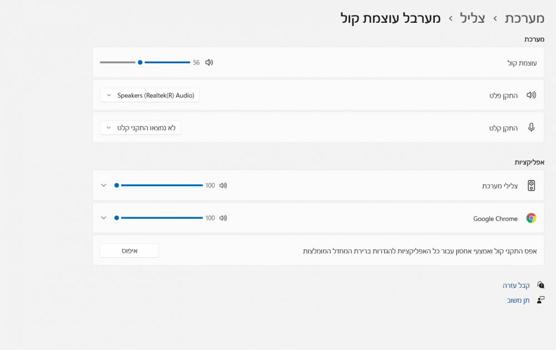The width and height of the screenshot is (556, 350).
Task: Open the input device dropdown (לא נמצאו התקני קלט)
Action: [140, 128]
